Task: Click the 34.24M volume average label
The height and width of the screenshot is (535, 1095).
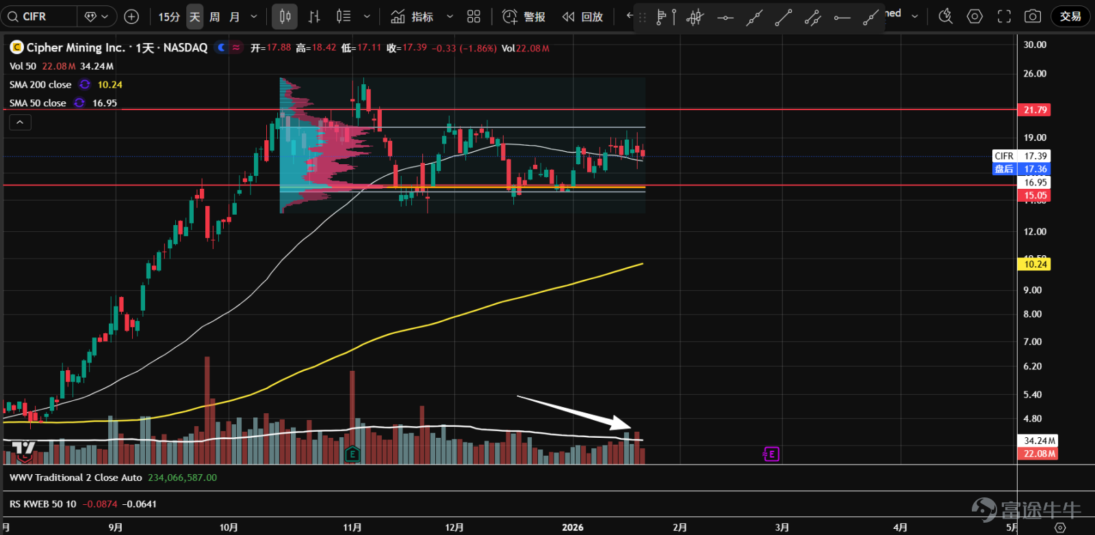Action: [1038, 441]
